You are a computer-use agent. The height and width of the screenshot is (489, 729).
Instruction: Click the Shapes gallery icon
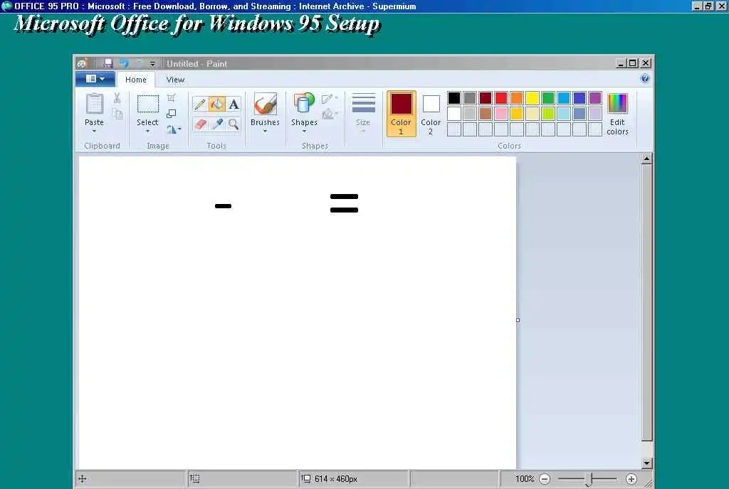[303, 104]
